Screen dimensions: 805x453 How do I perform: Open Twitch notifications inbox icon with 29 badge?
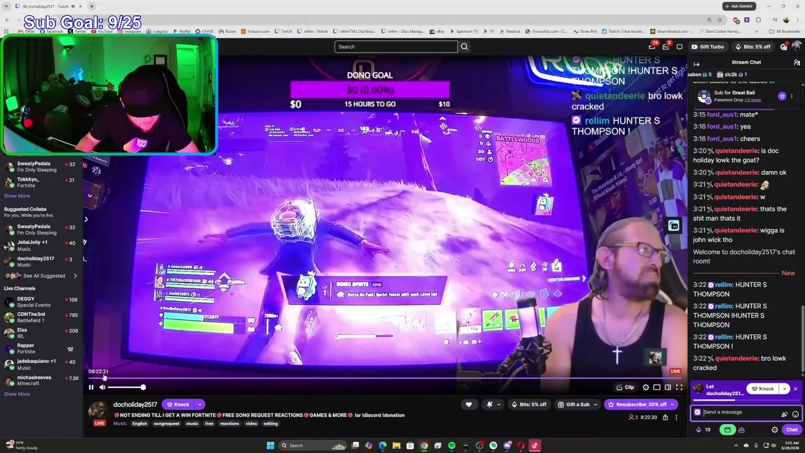652,47
